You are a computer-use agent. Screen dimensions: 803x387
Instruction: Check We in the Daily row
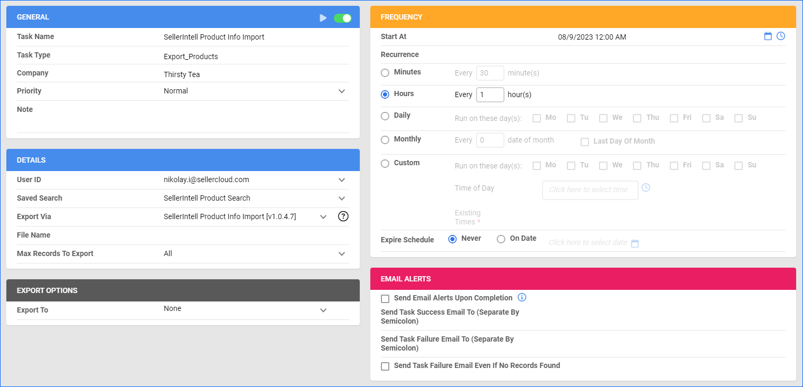tap(603, 118)
